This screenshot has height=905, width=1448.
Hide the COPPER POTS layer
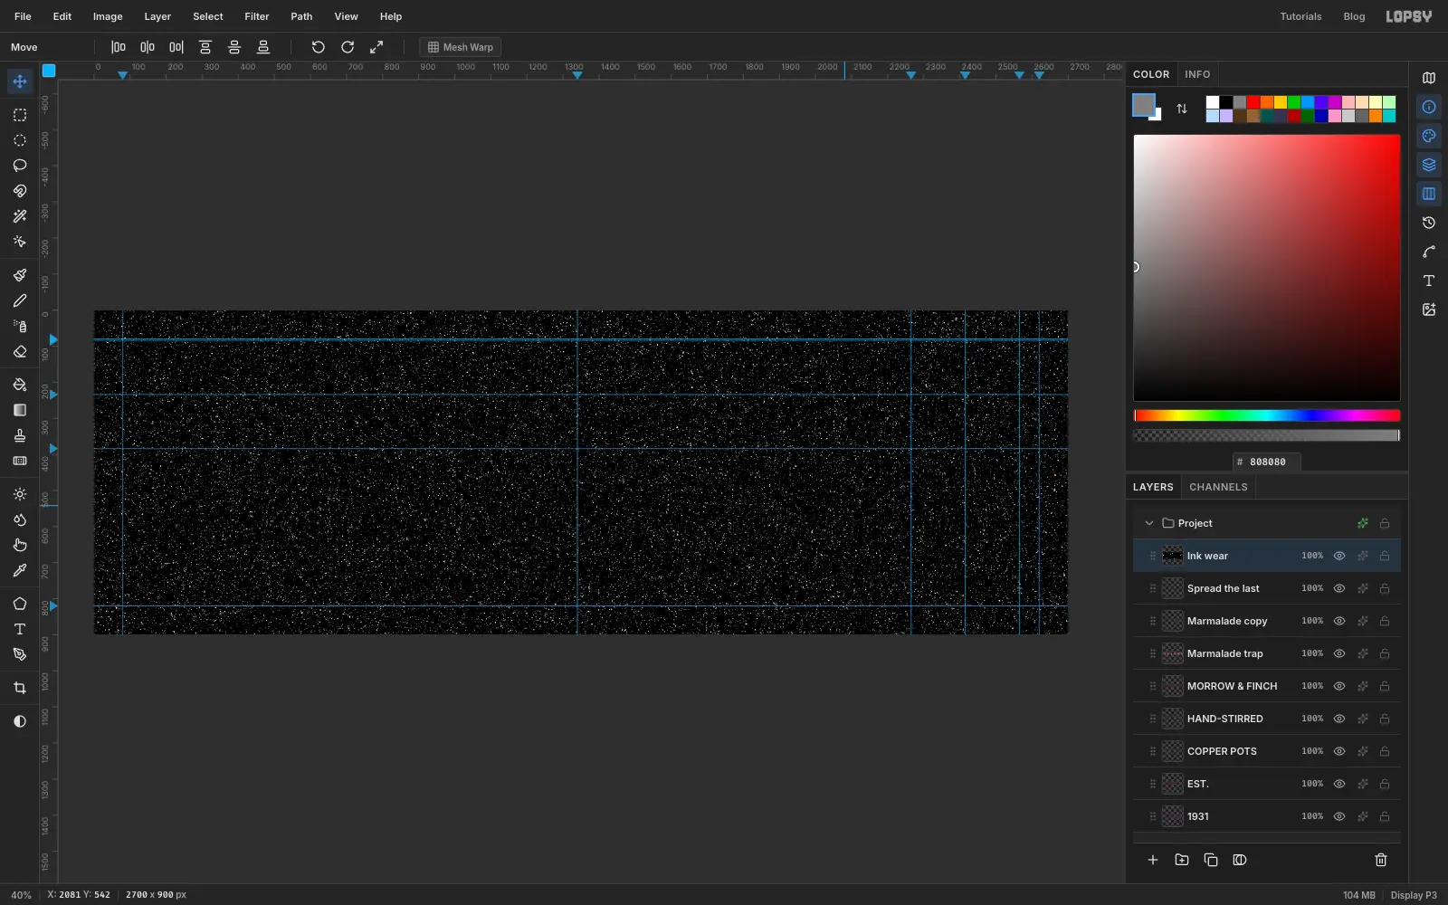coord(1339,751)
